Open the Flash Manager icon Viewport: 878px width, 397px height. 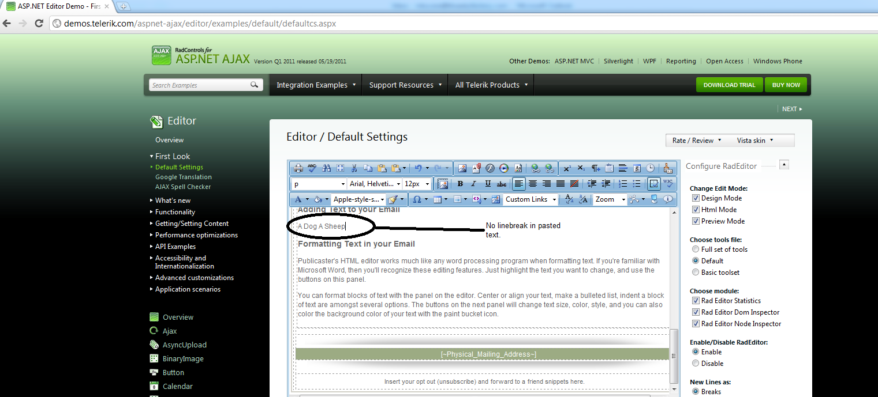coord(490,168)
